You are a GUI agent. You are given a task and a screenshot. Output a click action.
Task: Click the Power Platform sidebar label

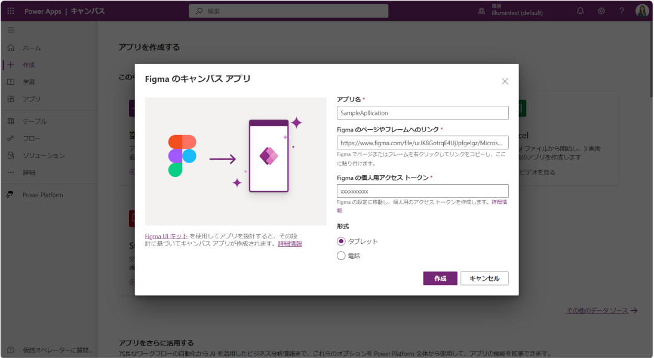click(x=43, y=195)
